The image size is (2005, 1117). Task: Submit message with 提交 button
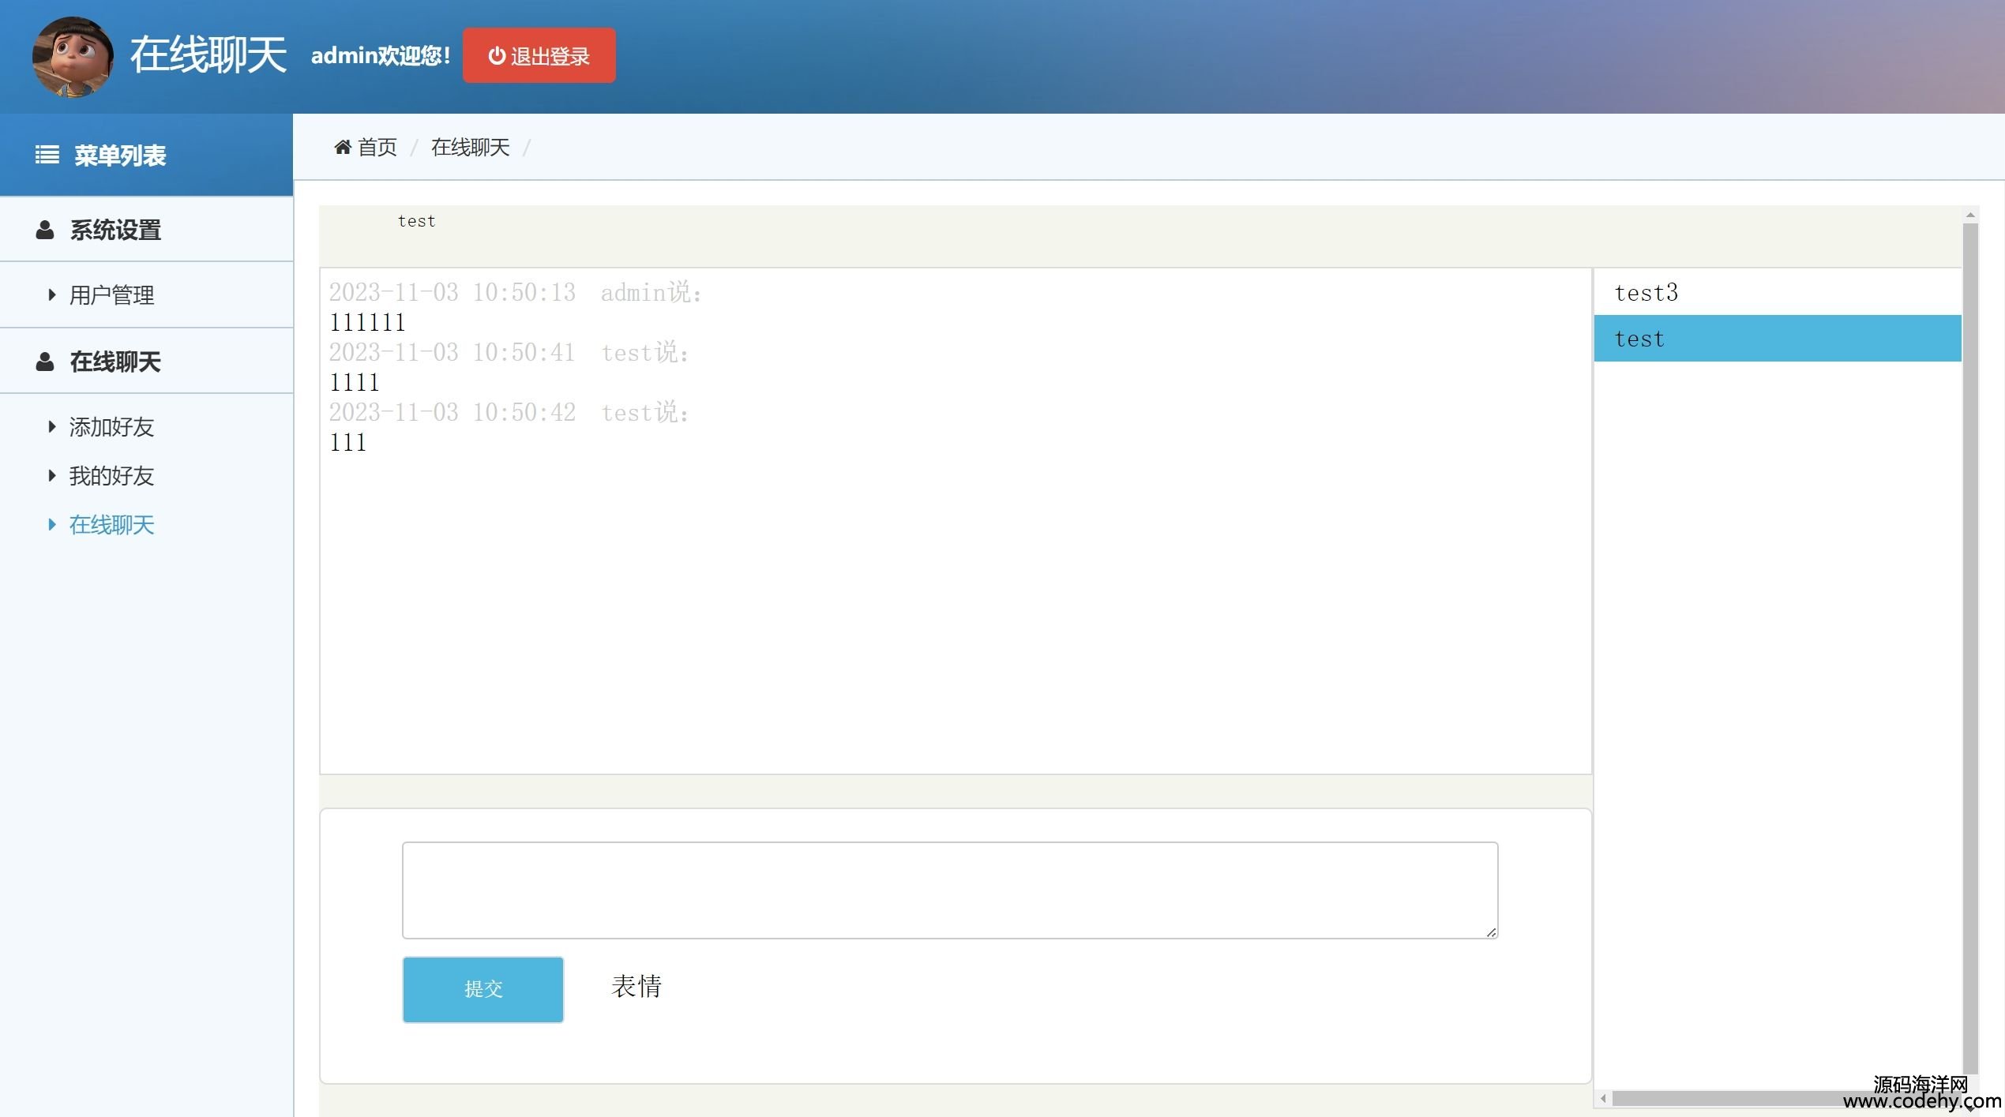482,989
